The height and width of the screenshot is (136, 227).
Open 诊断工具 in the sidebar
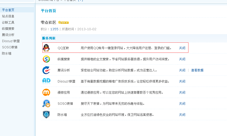coord(8,22)
